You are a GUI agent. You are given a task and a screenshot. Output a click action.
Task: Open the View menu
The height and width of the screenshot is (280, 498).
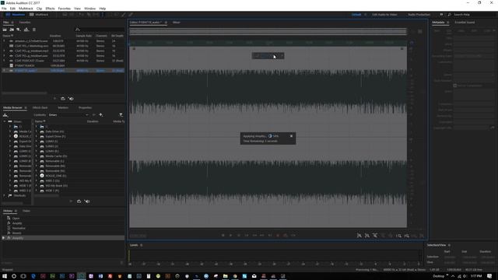click(77, 9)
